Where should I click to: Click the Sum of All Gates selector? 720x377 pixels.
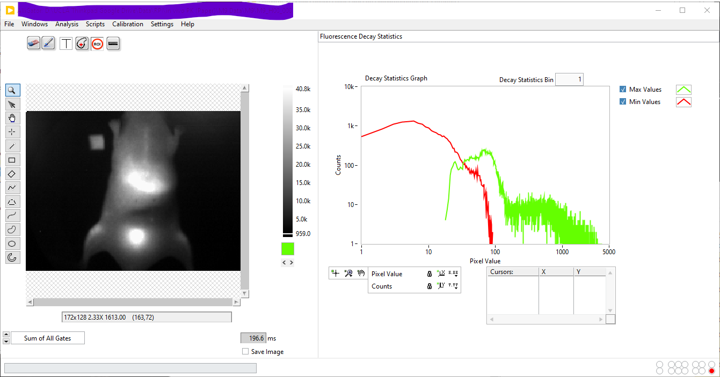pyautogui.click(x=47, y=338)
